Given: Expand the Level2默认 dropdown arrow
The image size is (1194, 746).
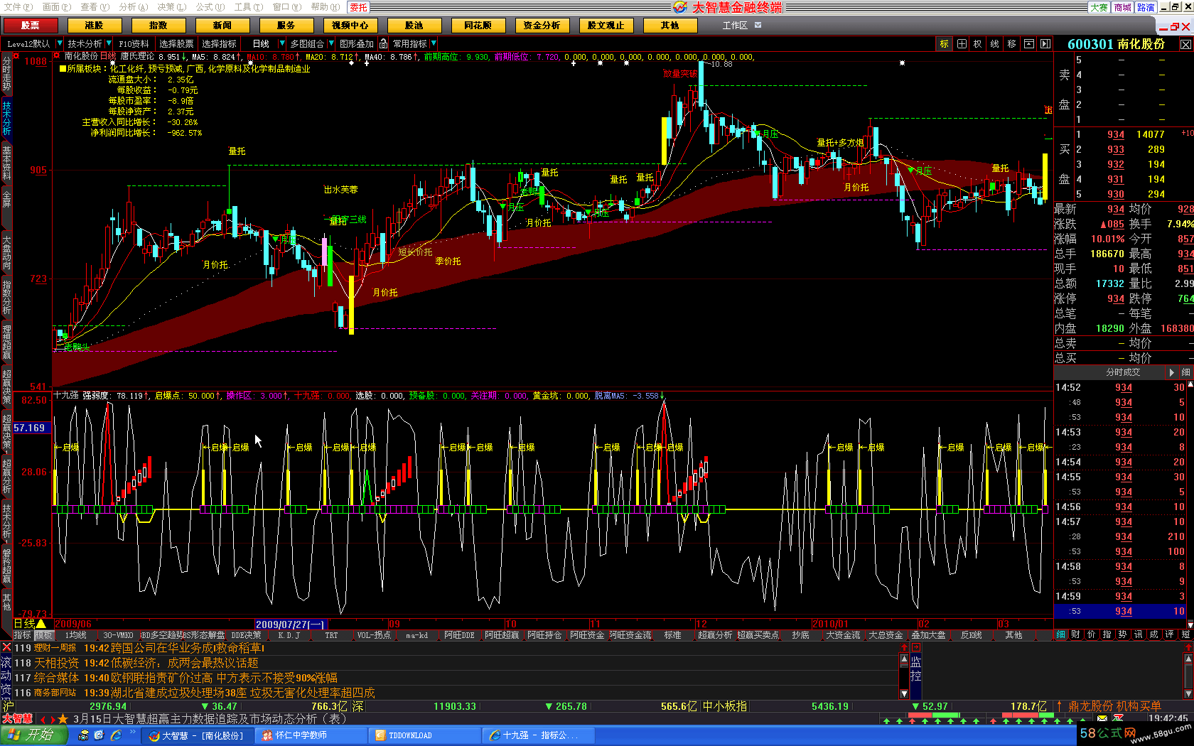Looking at the screenshot, I should [60, 43].
